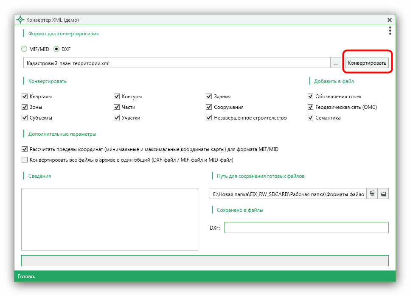The width and height of the screenshot is (410, 296).
Task: Uncheck the Кварталы checkbox
Action: click(x=25, y=97)
